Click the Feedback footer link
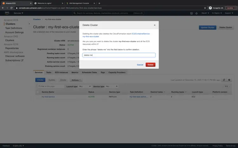 [6, 146]
